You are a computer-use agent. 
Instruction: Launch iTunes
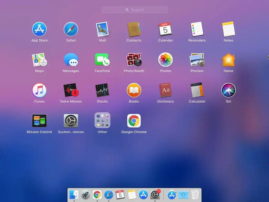[x=39, y=90]
